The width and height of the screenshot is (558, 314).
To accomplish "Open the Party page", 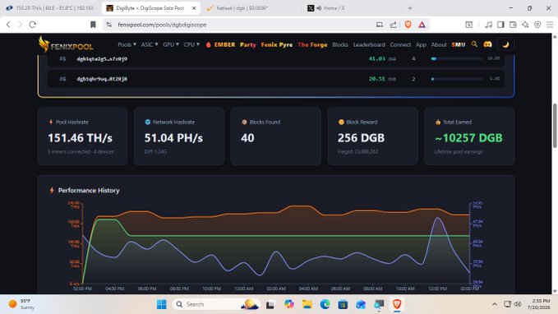I will (248, 44).
